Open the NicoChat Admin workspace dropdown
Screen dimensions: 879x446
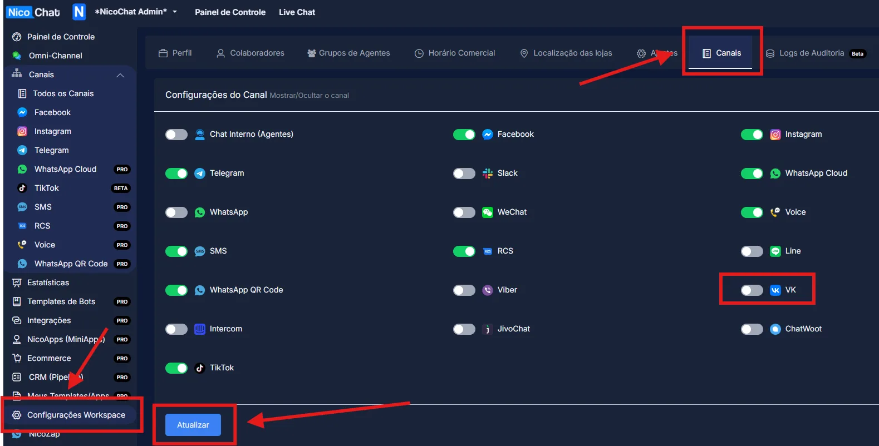coord(136,12)
